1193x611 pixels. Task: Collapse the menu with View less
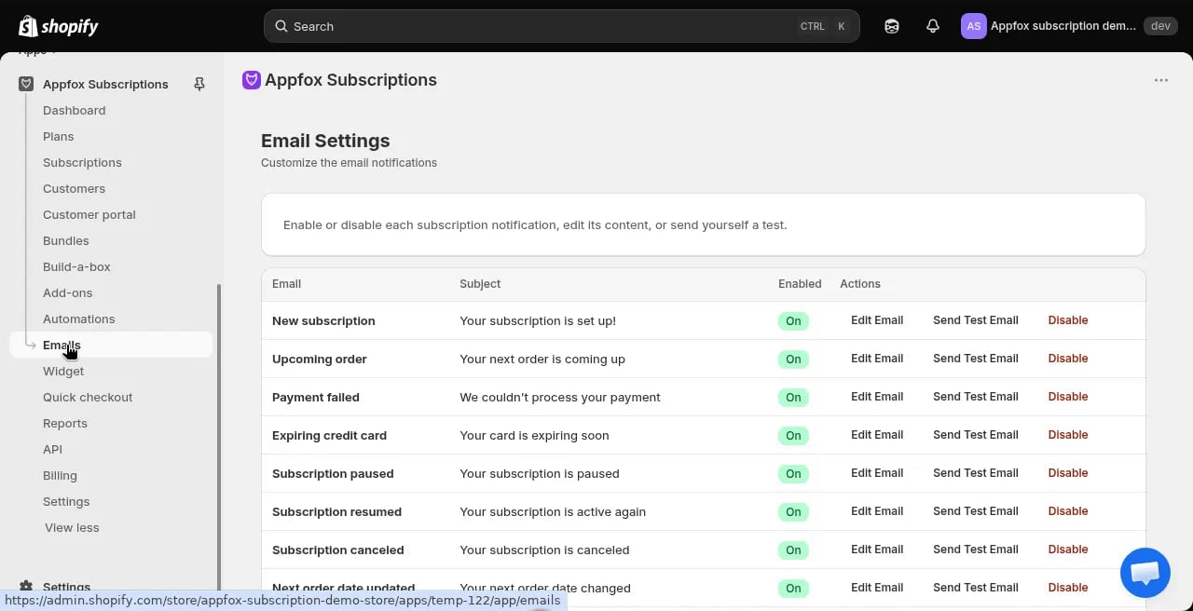click(72, 527)
